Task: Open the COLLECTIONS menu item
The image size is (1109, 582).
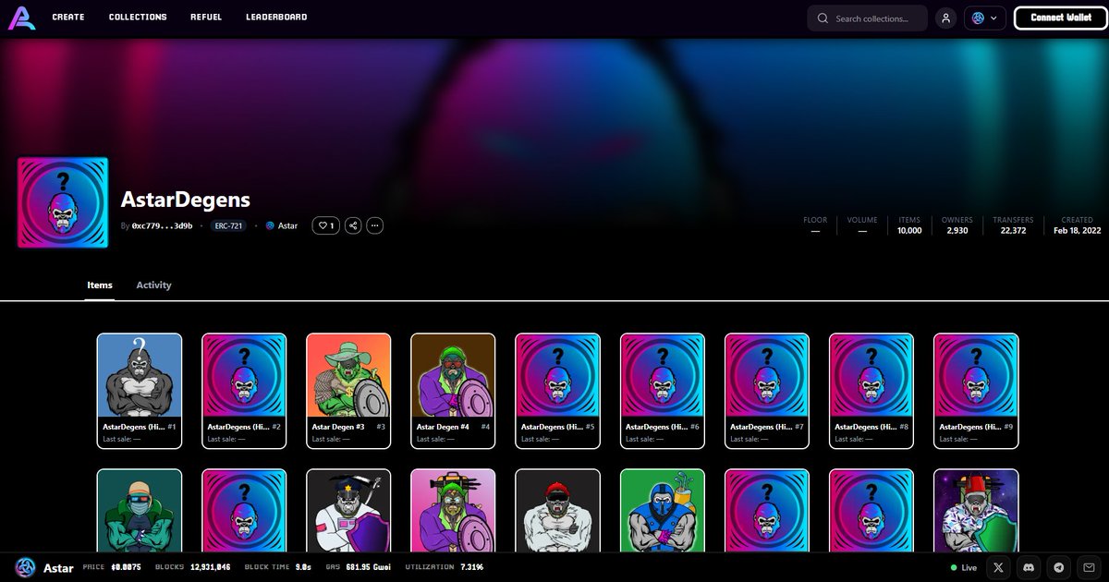Action: coord(138,18)
